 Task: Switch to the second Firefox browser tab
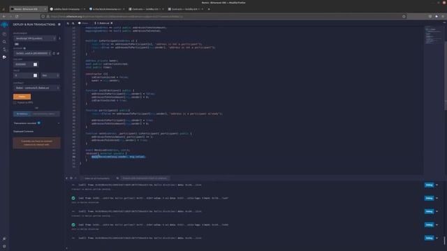[67, 9]
